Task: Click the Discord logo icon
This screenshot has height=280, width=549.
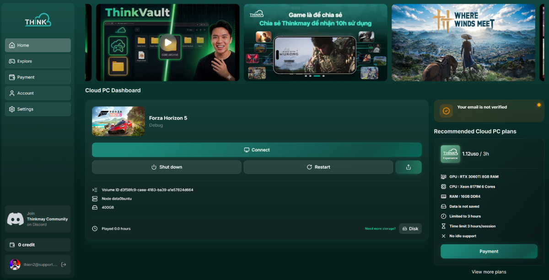Action: [16, 219]
